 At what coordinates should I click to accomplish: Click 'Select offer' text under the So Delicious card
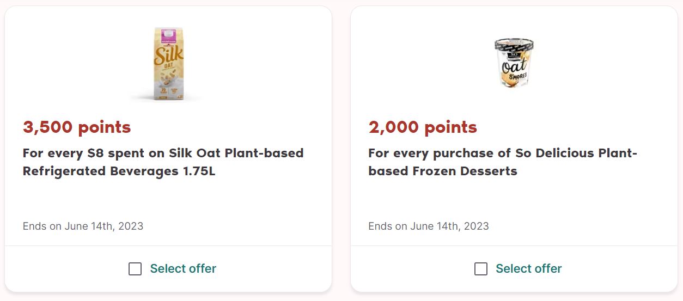[x=528, y=269]
